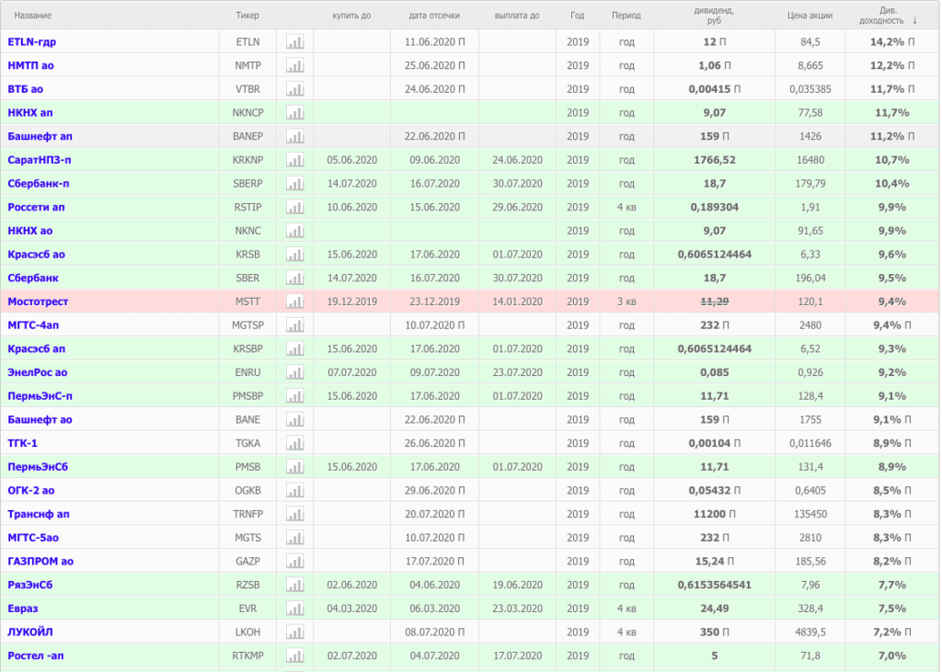Click chart icon in the TGKA row
Screen dimensions: 942x672
point(295,443)
